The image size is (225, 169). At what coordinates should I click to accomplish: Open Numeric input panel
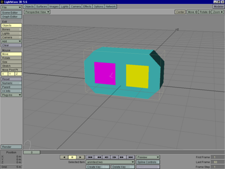[11, 83]
